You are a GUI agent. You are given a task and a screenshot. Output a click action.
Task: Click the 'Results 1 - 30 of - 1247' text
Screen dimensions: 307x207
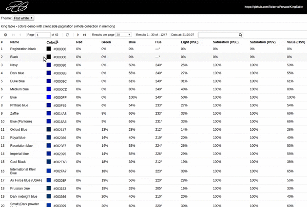[152, 35]
